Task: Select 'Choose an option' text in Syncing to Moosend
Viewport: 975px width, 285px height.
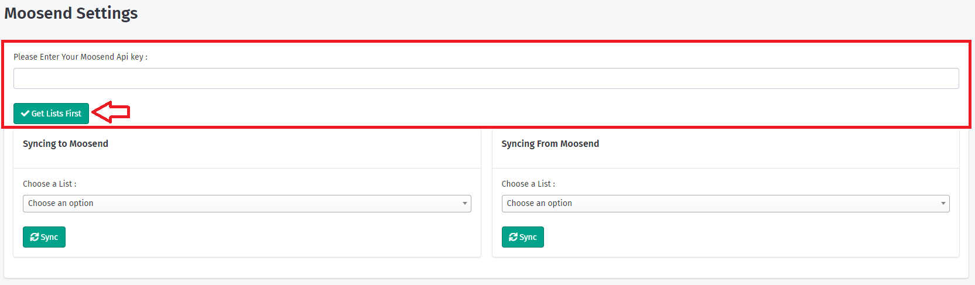Action: 61,203
